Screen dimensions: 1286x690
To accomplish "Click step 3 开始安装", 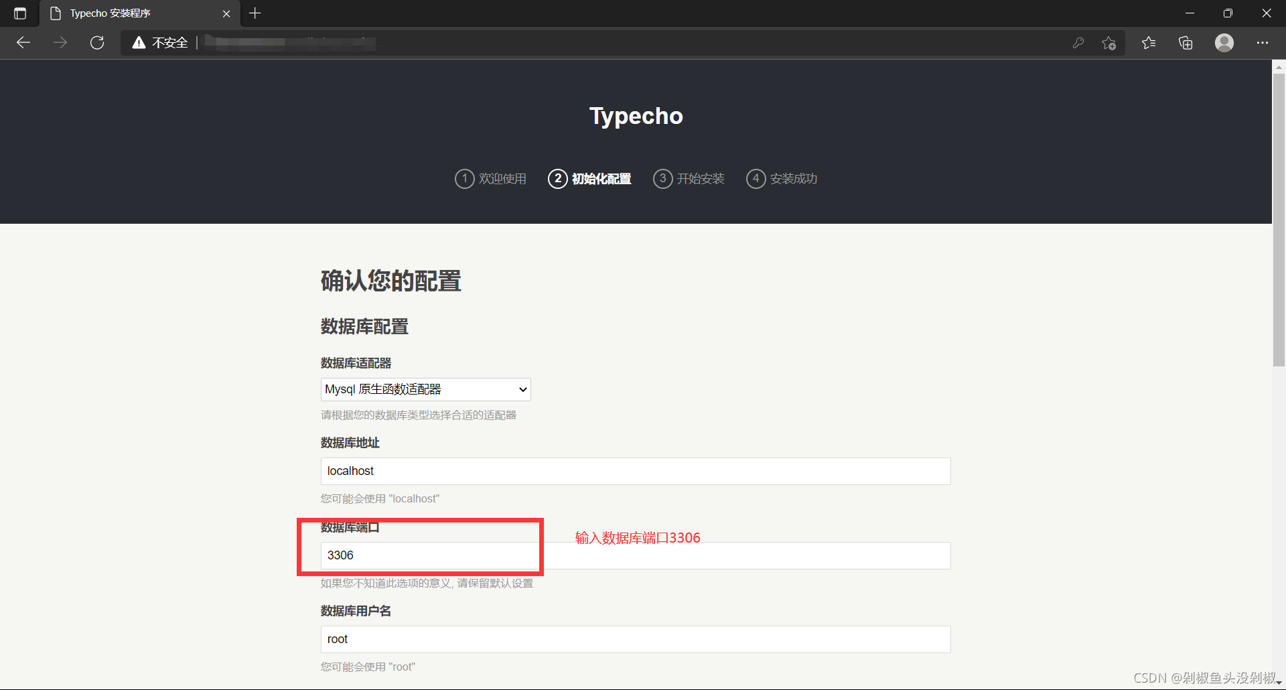I will tap(689, 179).
